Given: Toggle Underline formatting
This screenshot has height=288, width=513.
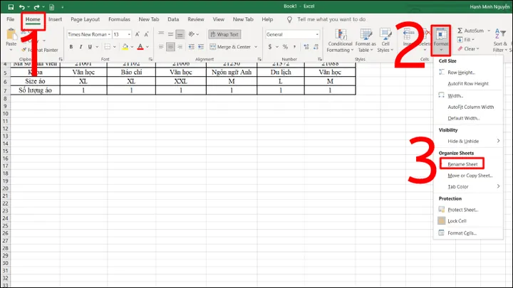Looking at the screenshot, I should pos(90,47).
